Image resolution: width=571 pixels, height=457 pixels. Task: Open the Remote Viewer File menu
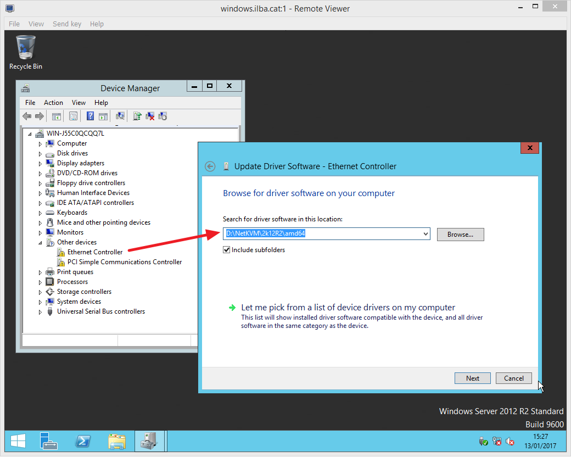(14, 24)
